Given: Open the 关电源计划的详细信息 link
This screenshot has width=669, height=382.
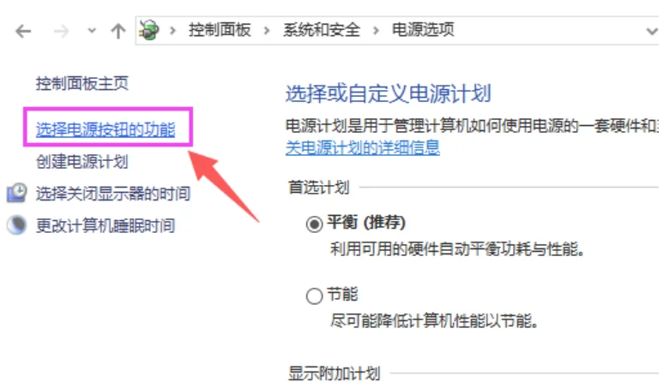Looking at the screenshot, I should pos(363,148).
